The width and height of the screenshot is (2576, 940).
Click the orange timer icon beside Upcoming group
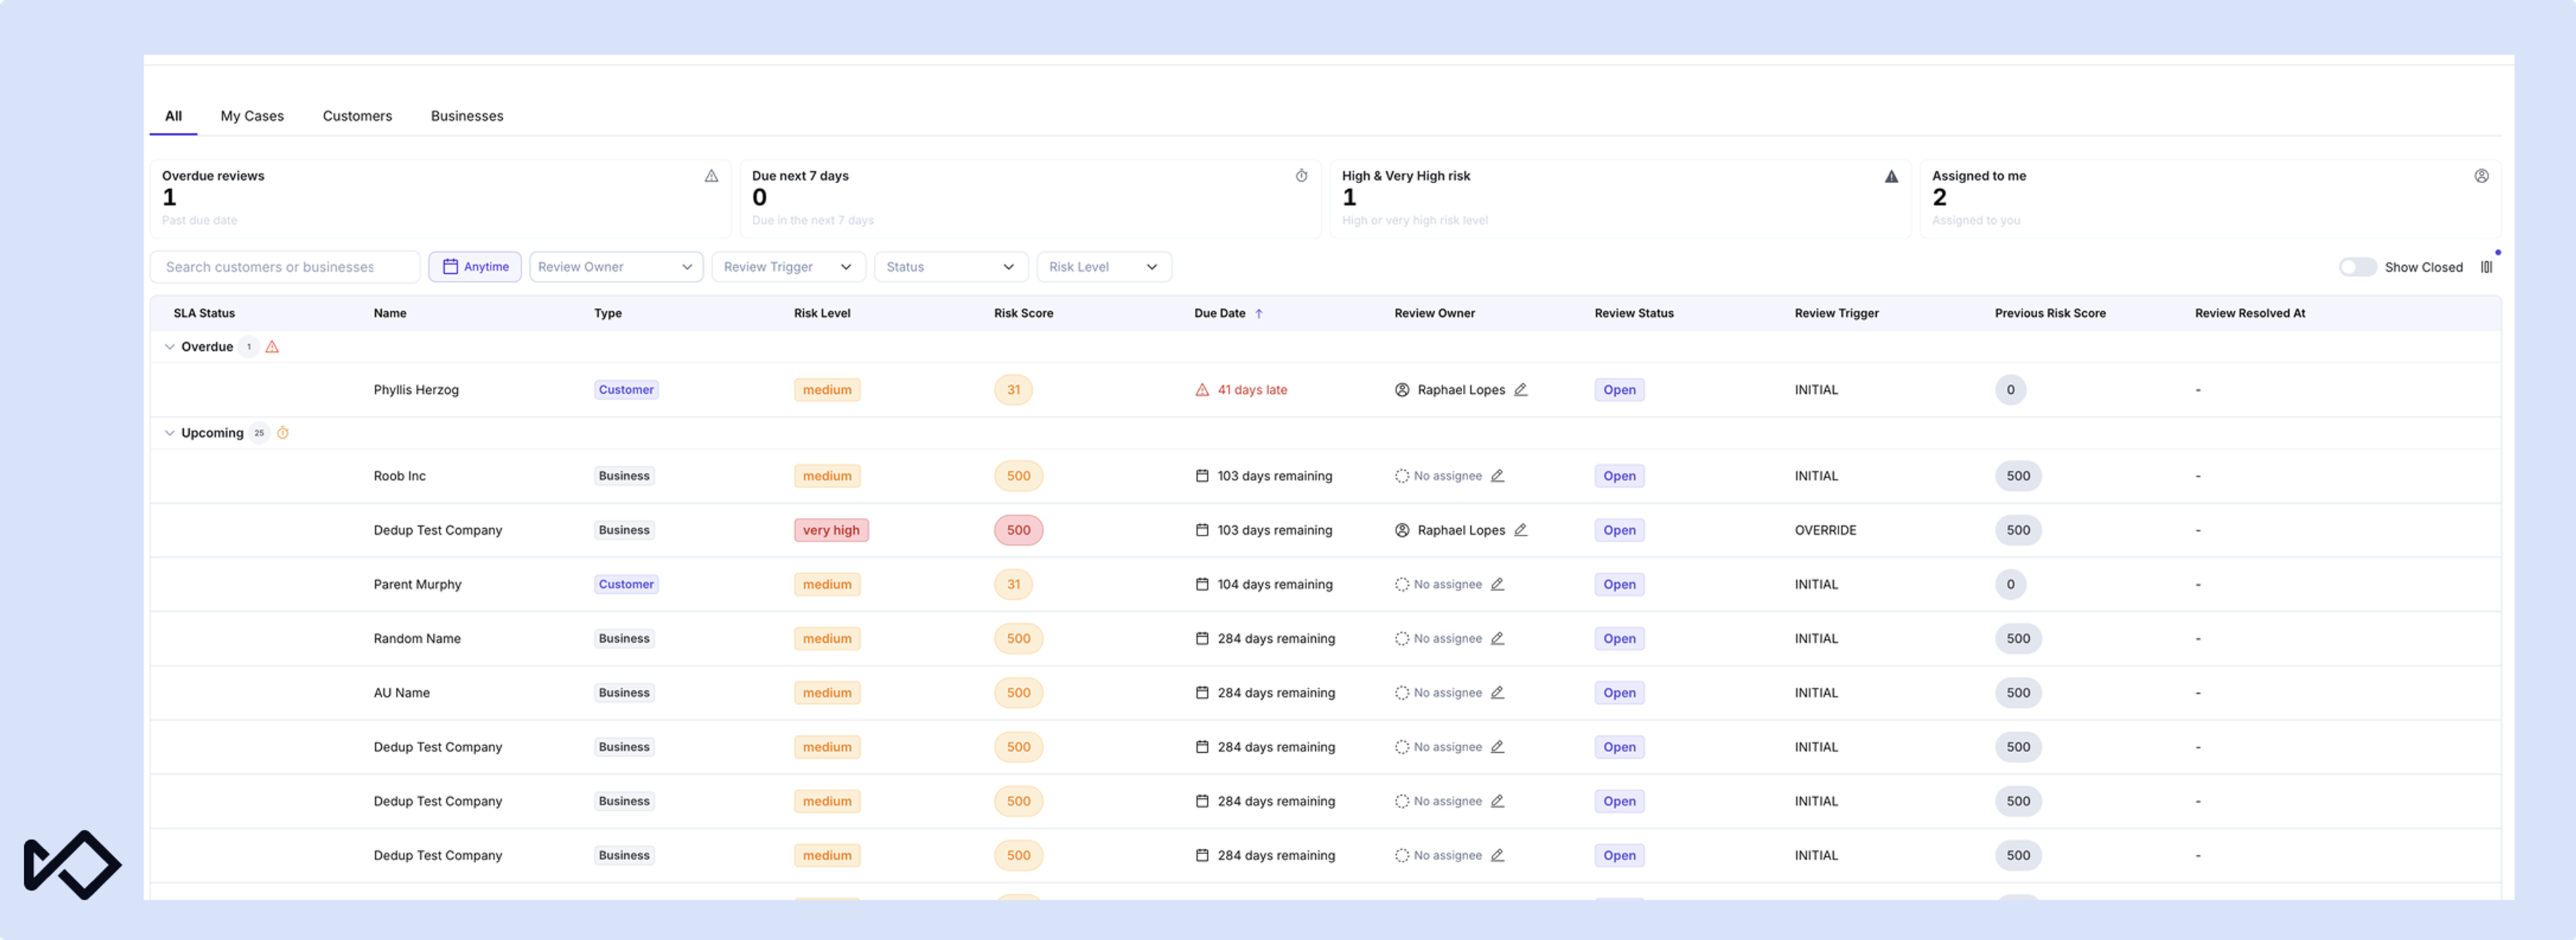[283, 433]
